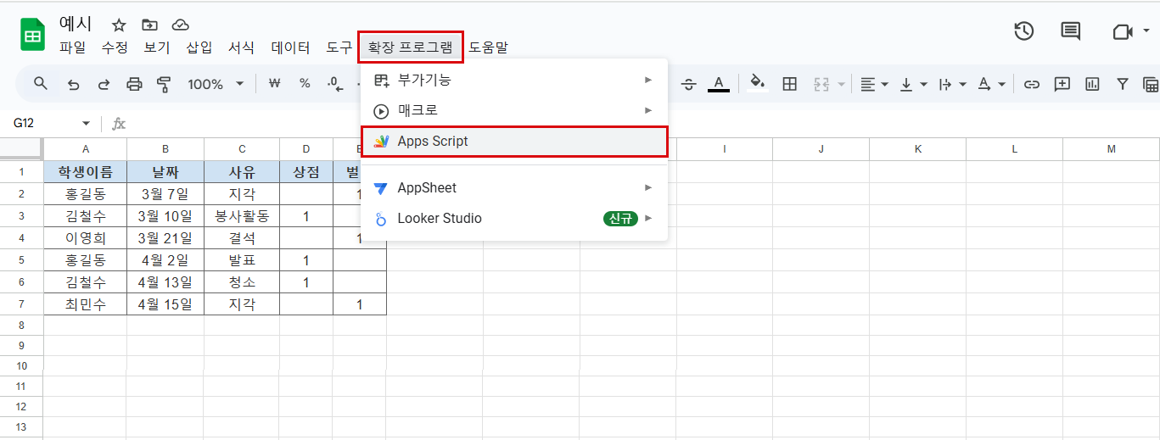Expand the name box dropdown arrow
This screenshot has height=440, width=1160.
click(x=86, y=124)
